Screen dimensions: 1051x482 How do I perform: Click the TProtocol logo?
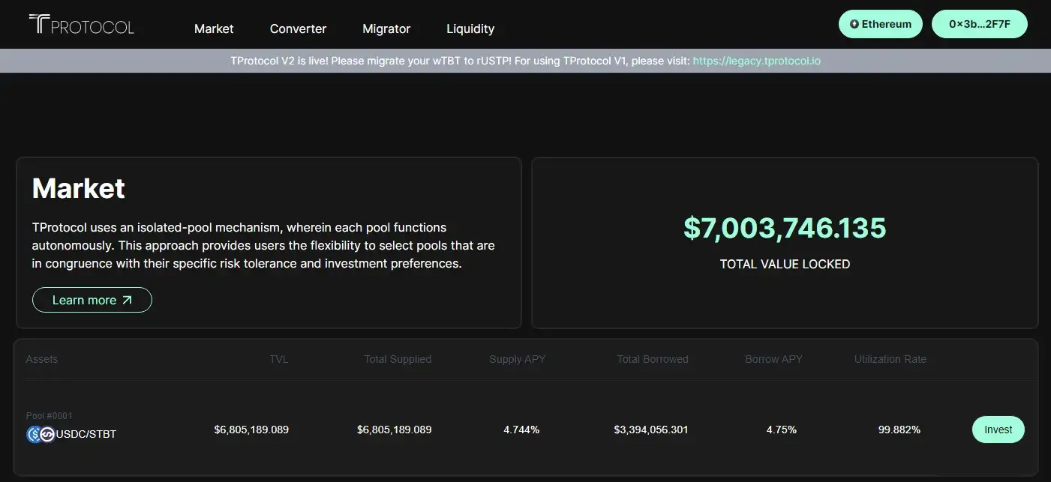pyautogui.click(x=81, y=25)
